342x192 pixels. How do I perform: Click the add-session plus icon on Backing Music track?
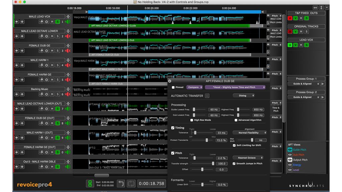[17, 94]
